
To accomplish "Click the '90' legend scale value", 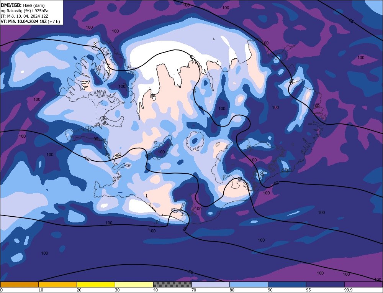I will [x=270, y=290].
